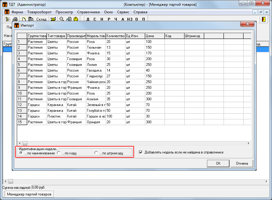Click the Ед.Изм. column header

(x=135, y=36)
